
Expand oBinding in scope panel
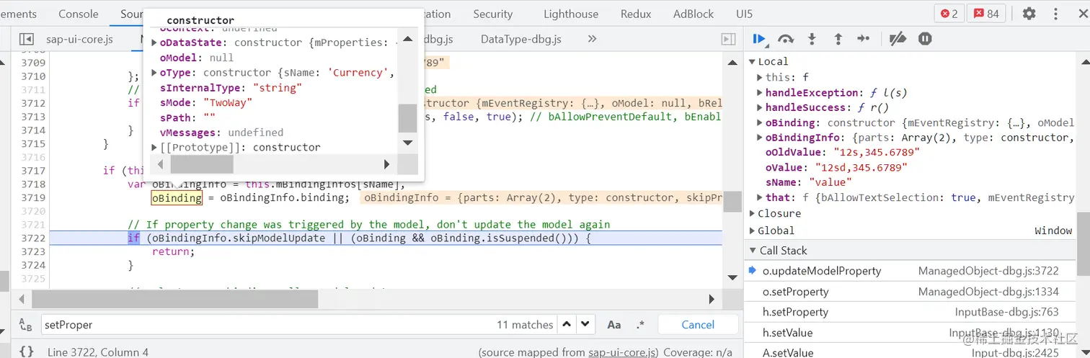pos(760,122)
